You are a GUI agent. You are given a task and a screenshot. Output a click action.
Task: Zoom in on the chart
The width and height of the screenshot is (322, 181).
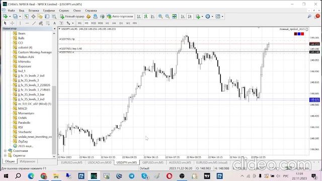[x=160, y=17]
